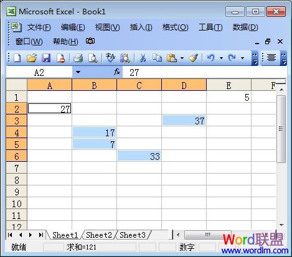
Task: Click the last-sheet navigation arrow button
Action: pos(41,235)
